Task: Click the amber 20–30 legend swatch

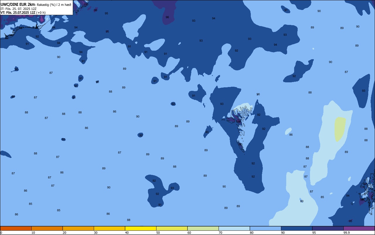Action: tap(78, 228)
